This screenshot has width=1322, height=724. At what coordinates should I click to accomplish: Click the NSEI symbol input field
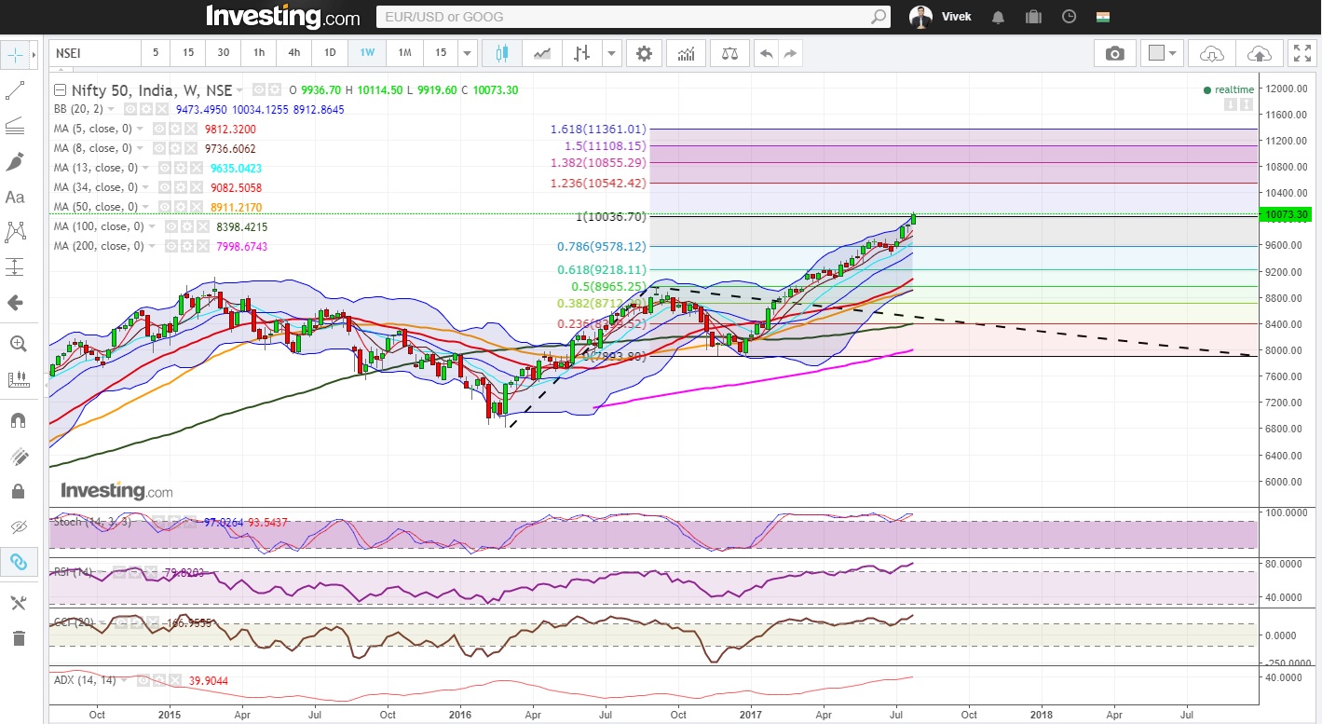94,53
